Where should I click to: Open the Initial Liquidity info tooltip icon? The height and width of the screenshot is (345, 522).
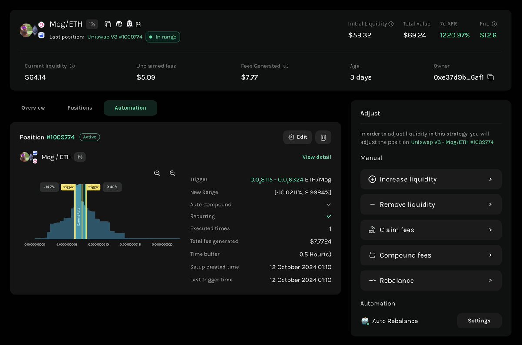click(x=391, y=24)
